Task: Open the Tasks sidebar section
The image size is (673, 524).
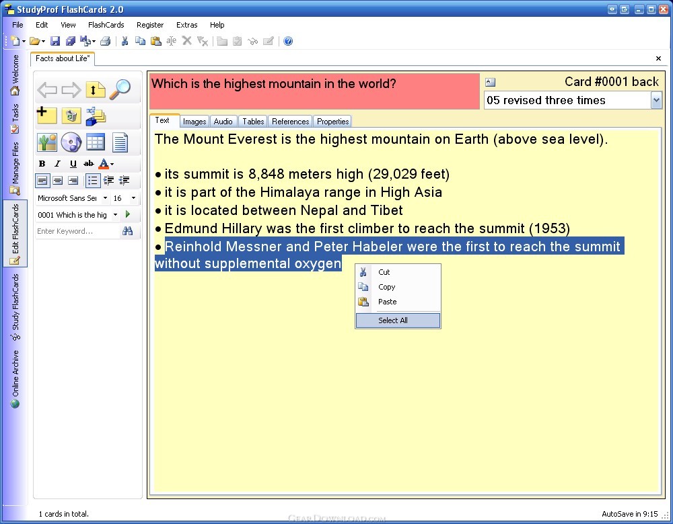Action: coord(15,119)
